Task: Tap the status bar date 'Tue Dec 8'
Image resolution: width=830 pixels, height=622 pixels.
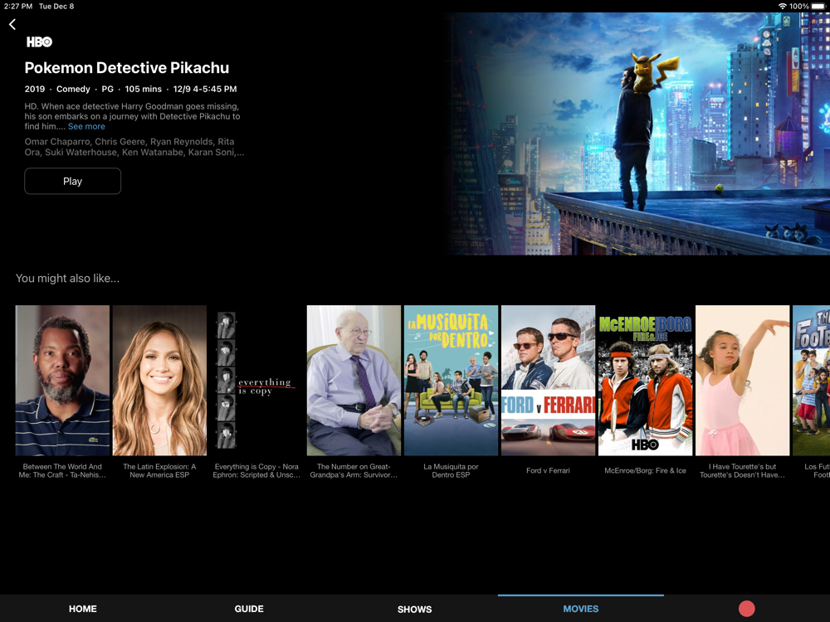Action: [56, 7]
